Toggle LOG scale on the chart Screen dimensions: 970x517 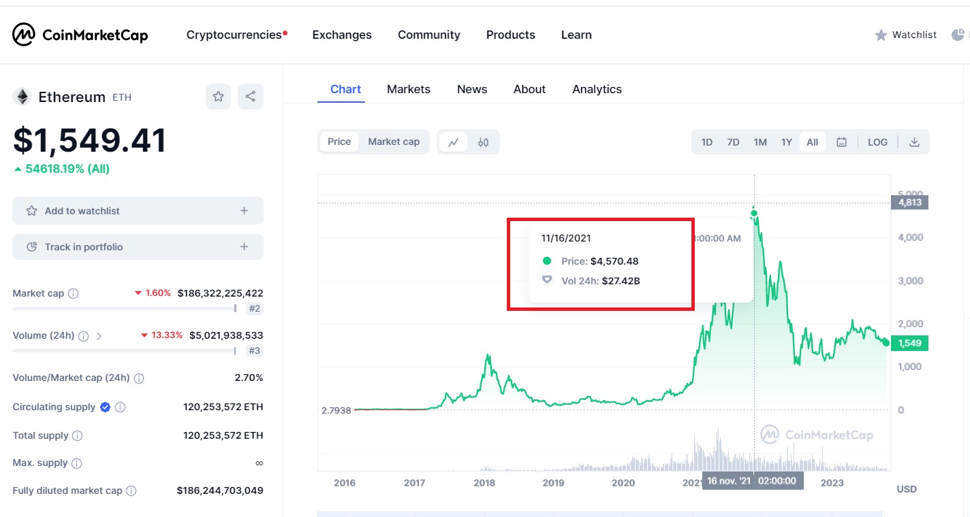click(x=877, y=142)
